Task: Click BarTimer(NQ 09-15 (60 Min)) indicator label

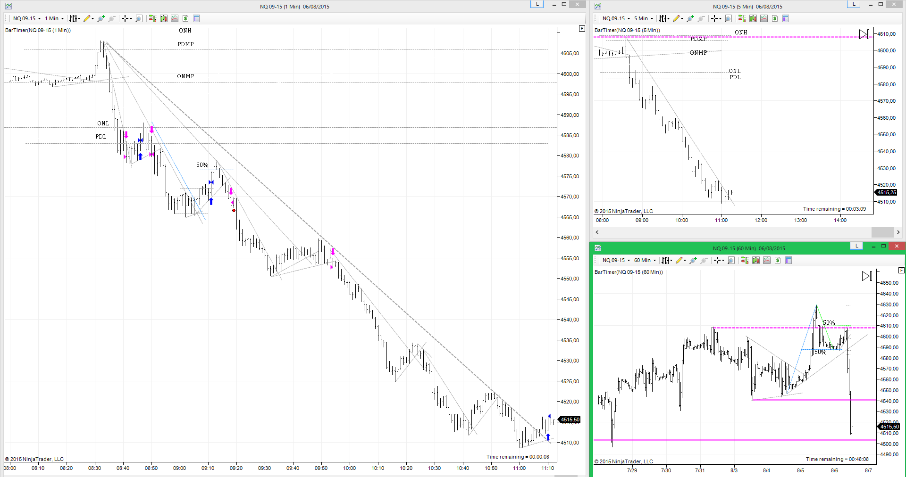Action: click(x=629, y=272)
